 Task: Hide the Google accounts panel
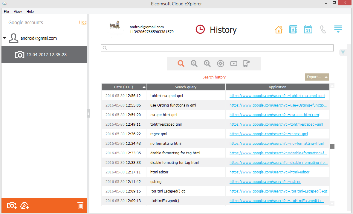click(82, 22)
